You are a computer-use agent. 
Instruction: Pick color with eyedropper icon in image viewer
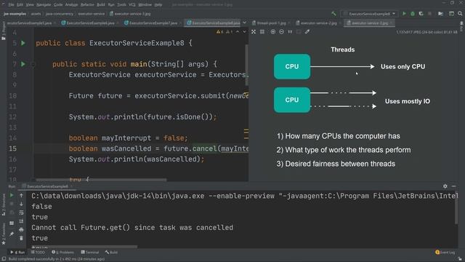[307, 31]
